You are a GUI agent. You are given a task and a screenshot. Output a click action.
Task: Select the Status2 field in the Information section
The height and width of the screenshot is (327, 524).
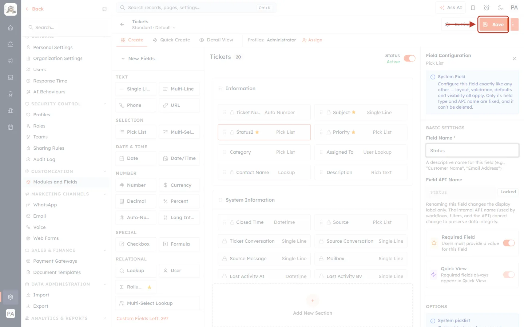pos(264,132)
